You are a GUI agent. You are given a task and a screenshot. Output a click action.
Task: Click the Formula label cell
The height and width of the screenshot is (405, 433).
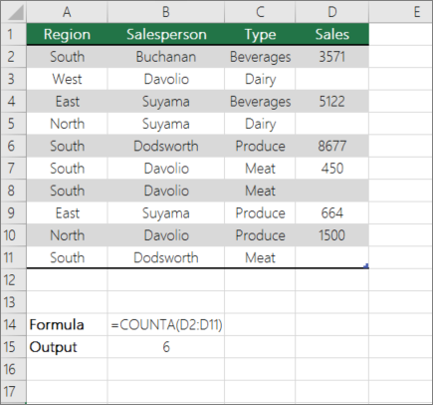pos(67,324)
